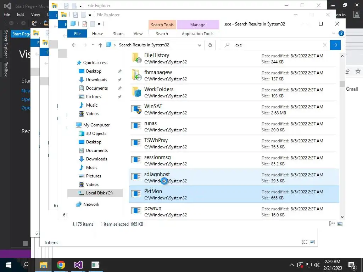The image size is (363, 272).
Task: Click the volume speaker tray icon
Action: pyautogui.click(x=317, y=265)
